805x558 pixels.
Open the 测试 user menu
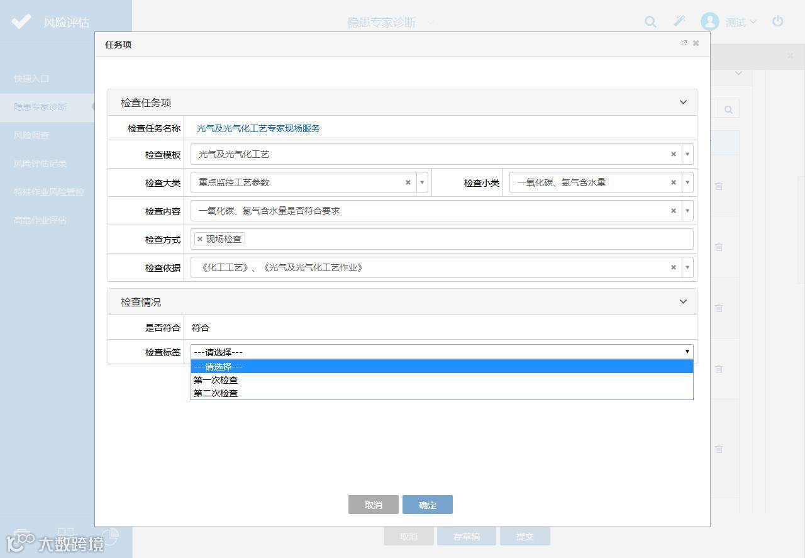point(741,22)
